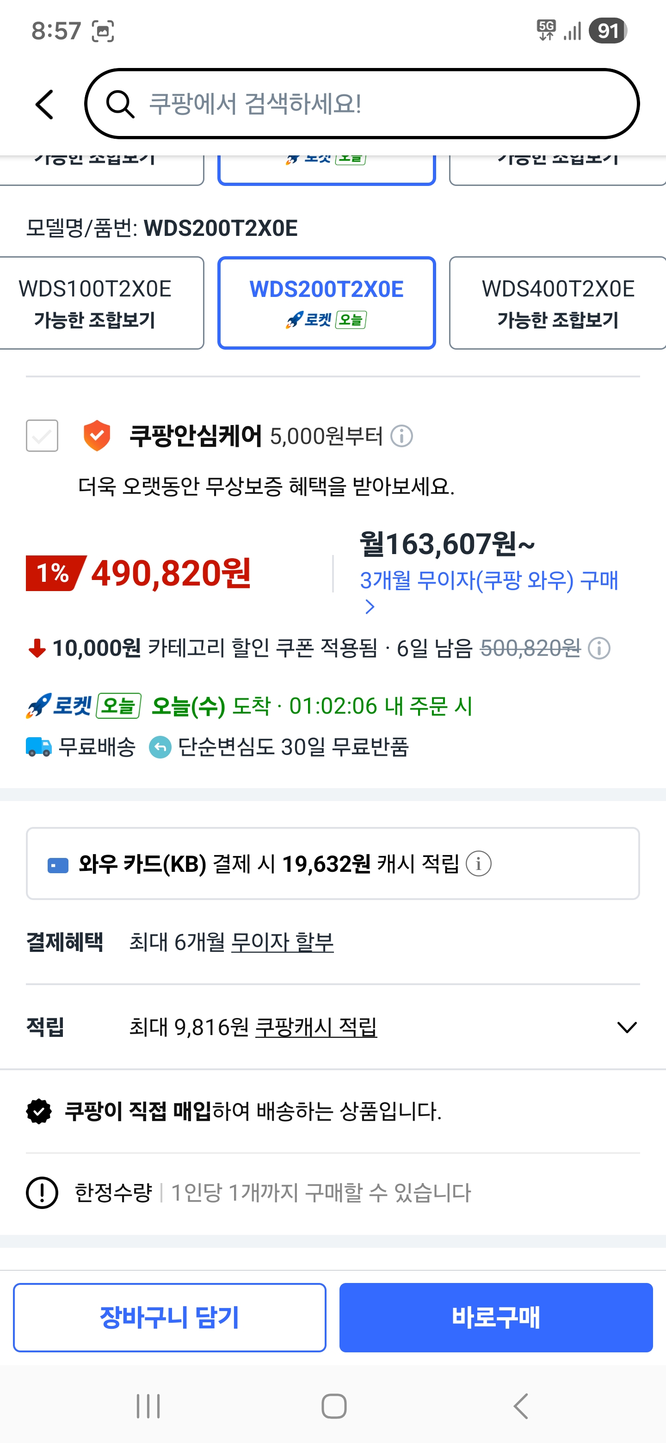This screenshot has width=666, height=1443.
Task: Open the 쿠팡캐시 적립 link
Action: point(316,1027)
